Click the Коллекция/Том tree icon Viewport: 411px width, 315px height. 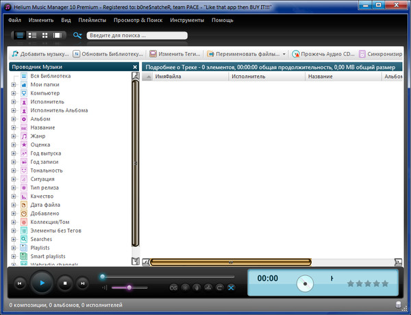(x=24, y=223)
